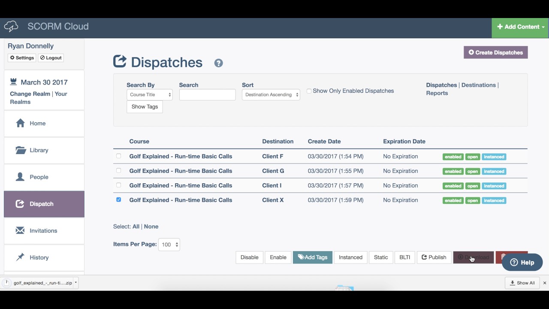Click the Download button
This screenshot has width=549, height=309.
(x=474, y=257)
